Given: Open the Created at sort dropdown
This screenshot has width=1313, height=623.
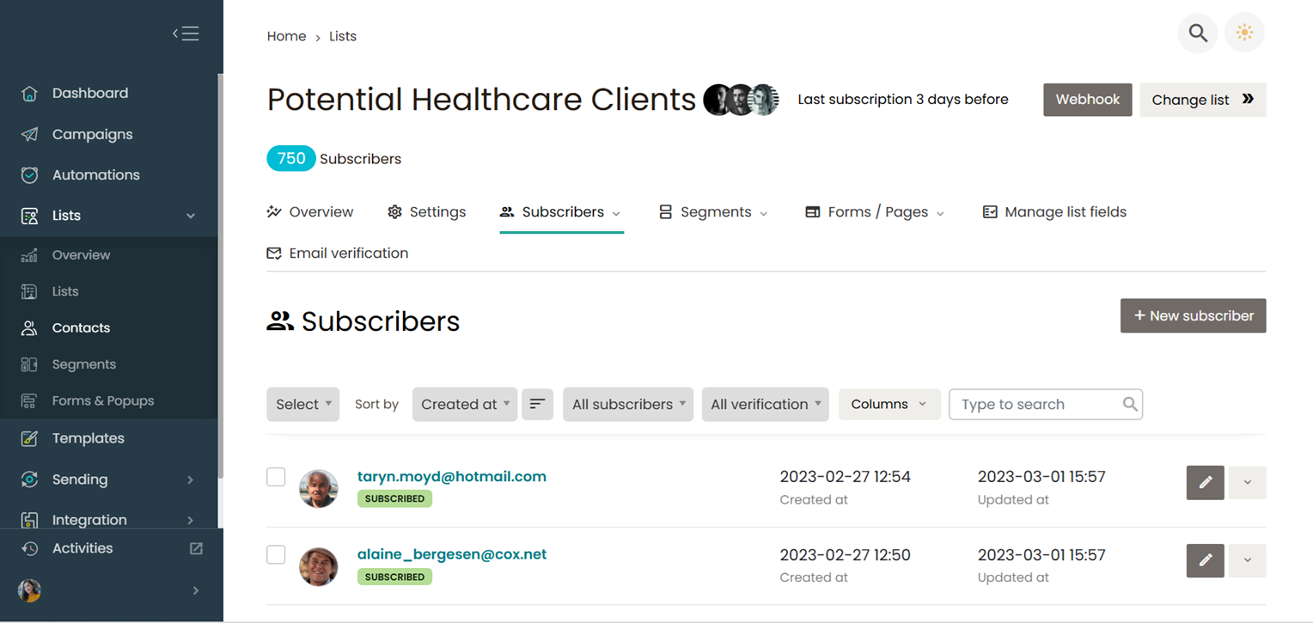Looking at the screenshot, I should 465,404.
